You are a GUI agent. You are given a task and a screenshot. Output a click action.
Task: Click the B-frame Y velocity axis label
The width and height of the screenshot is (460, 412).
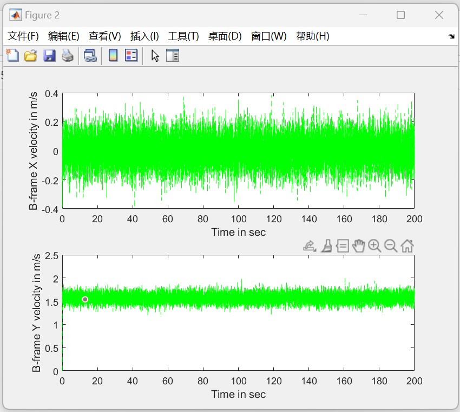(36, 313)
